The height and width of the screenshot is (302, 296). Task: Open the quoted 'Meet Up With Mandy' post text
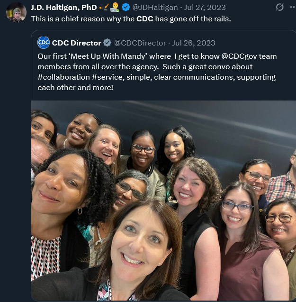coord(157,72)
